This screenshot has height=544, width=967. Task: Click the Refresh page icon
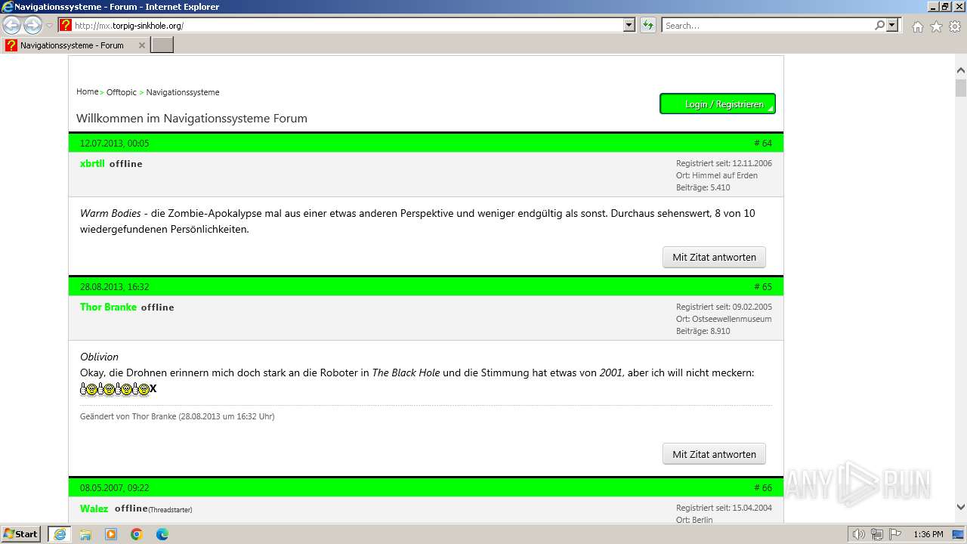pos(648,25)
